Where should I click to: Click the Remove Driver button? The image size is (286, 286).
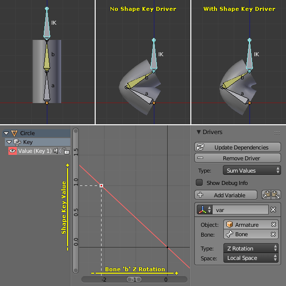pos(238,158)
